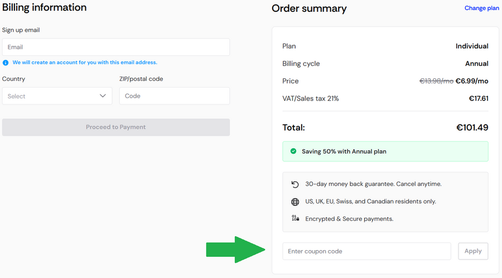Viewport: 502px width, 278px height.
Task: Click the globe residents icon
Action: (295, 202)
